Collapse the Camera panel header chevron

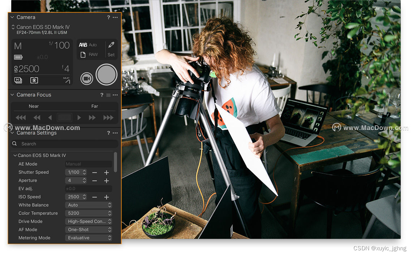12,17
